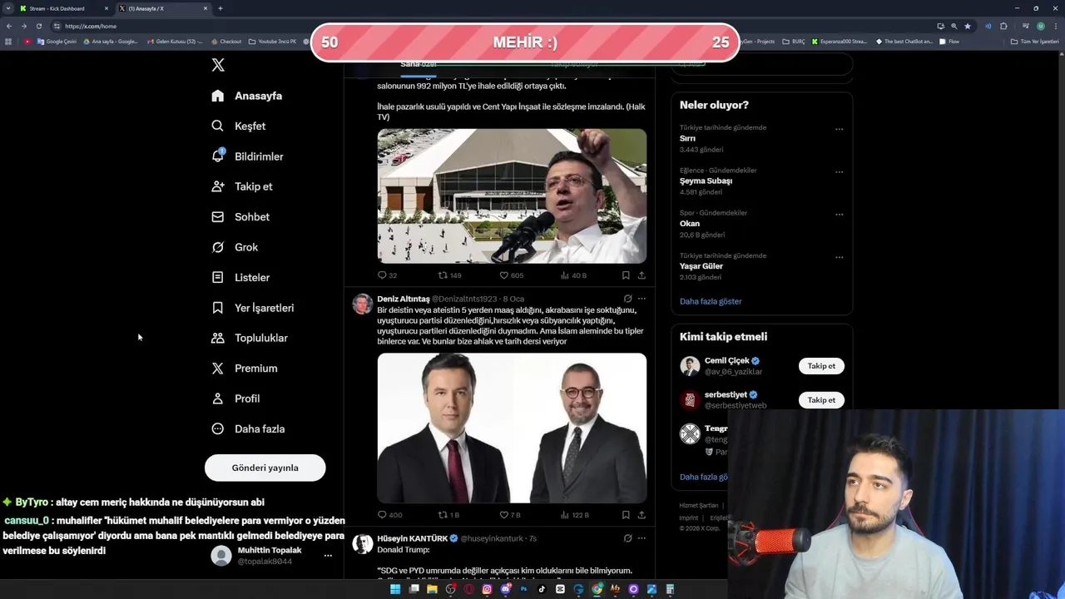Like the post with 7 B likes

(503, 515)
